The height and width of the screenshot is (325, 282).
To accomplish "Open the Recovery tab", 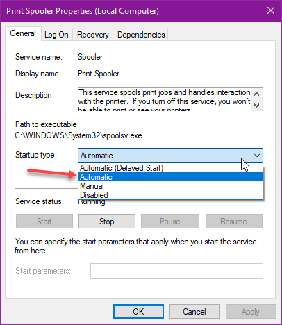I will (93, 35).
